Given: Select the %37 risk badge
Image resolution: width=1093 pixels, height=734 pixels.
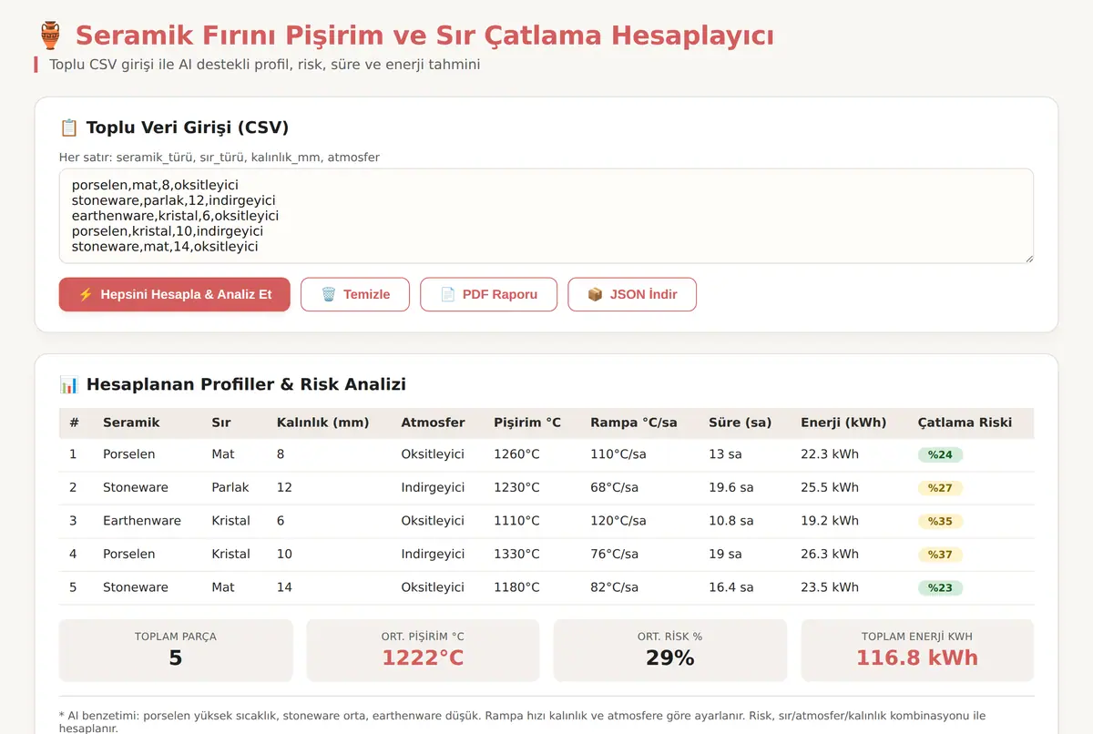Looking at the screenshot, I should coord(940,555).
